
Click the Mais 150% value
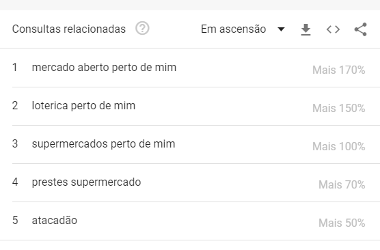coord(339,109)
